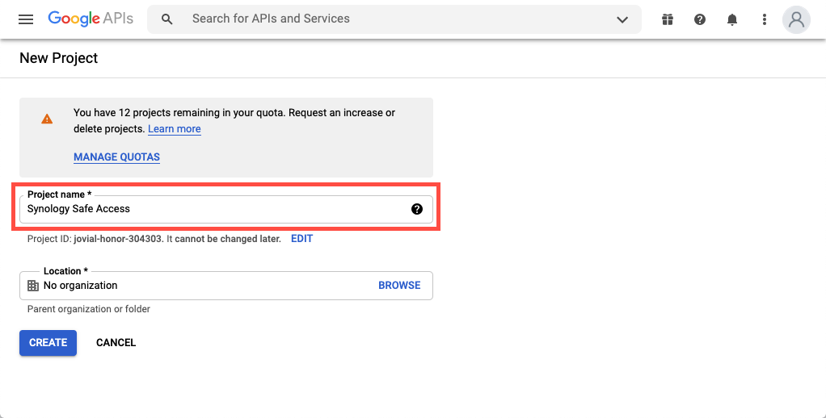Screen dimensions: 826x418
Task: Open the MANAGE QUOTAS link
Action: point(116,157)
